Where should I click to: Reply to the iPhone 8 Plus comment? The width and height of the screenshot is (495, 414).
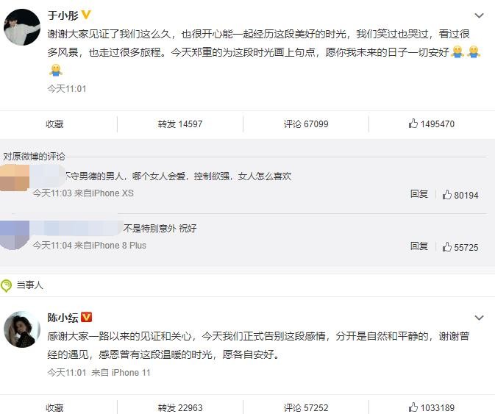419,246
